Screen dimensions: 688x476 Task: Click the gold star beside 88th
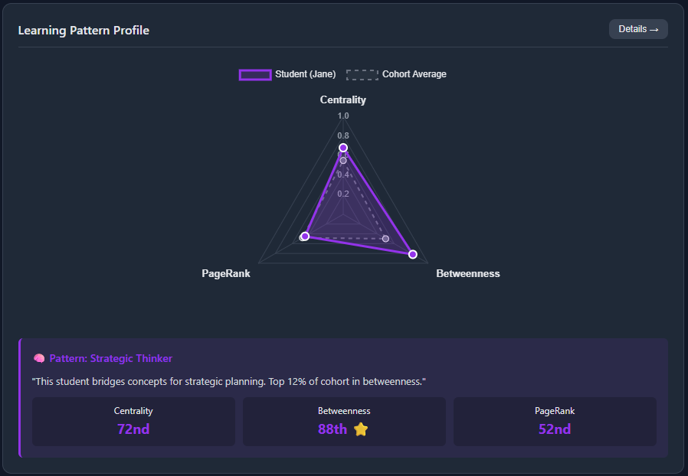360,430
